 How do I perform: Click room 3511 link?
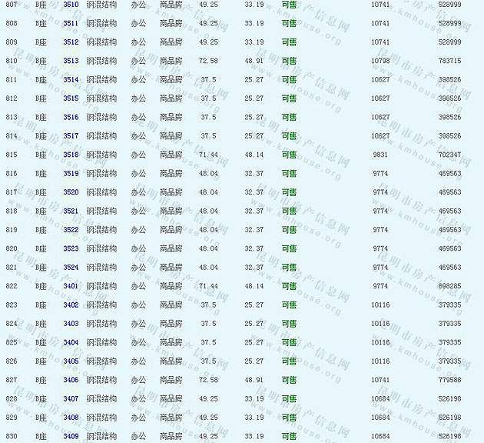pyautogui.click(x=71, y=23)
